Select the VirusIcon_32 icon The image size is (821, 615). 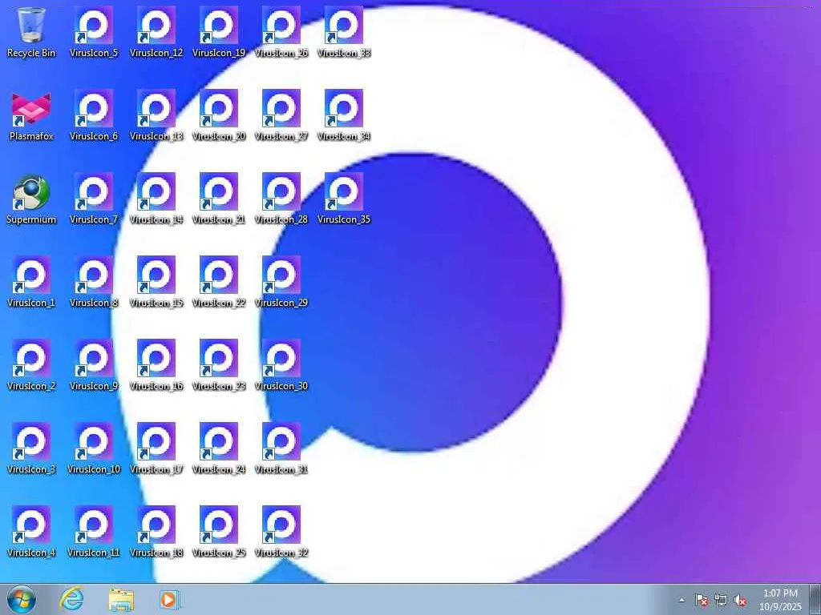281,532
